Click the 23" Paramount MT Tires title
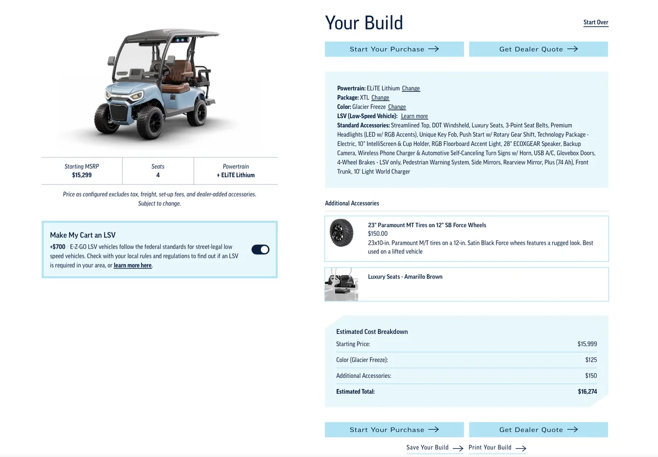Viewport: 658px width, 457px height. point(427,225)
